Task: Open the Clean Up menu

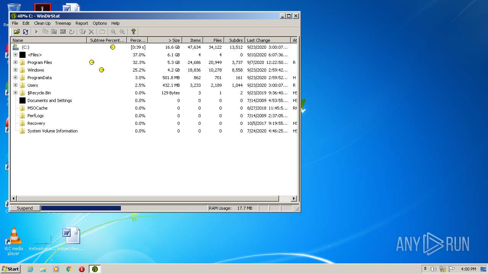Action: tap(42, 23)
